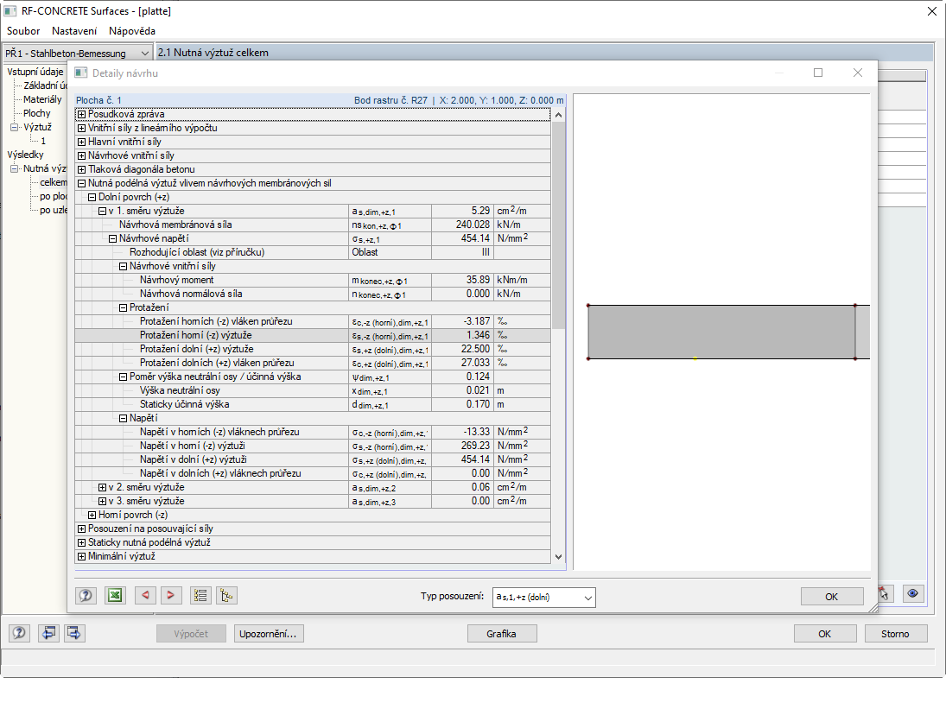Collapse Návrhové napětí node

(112, 238)
